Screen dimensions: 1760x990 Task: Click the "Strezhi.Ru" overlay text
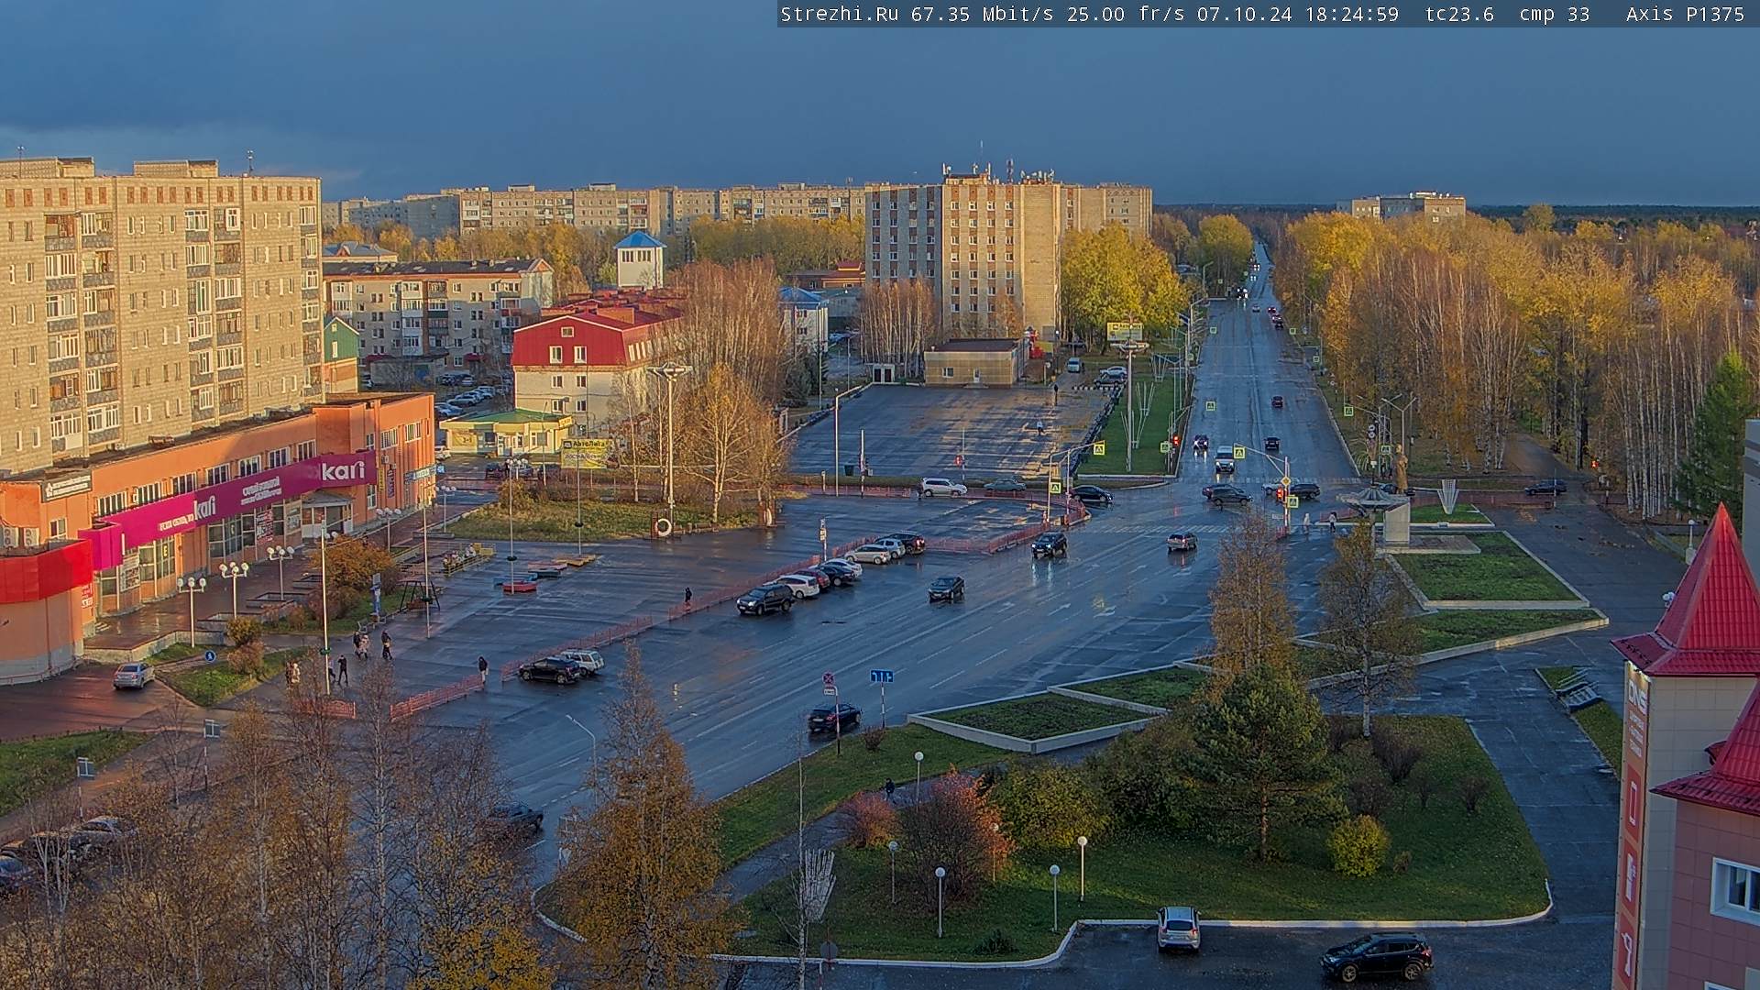tap(840, 14)
